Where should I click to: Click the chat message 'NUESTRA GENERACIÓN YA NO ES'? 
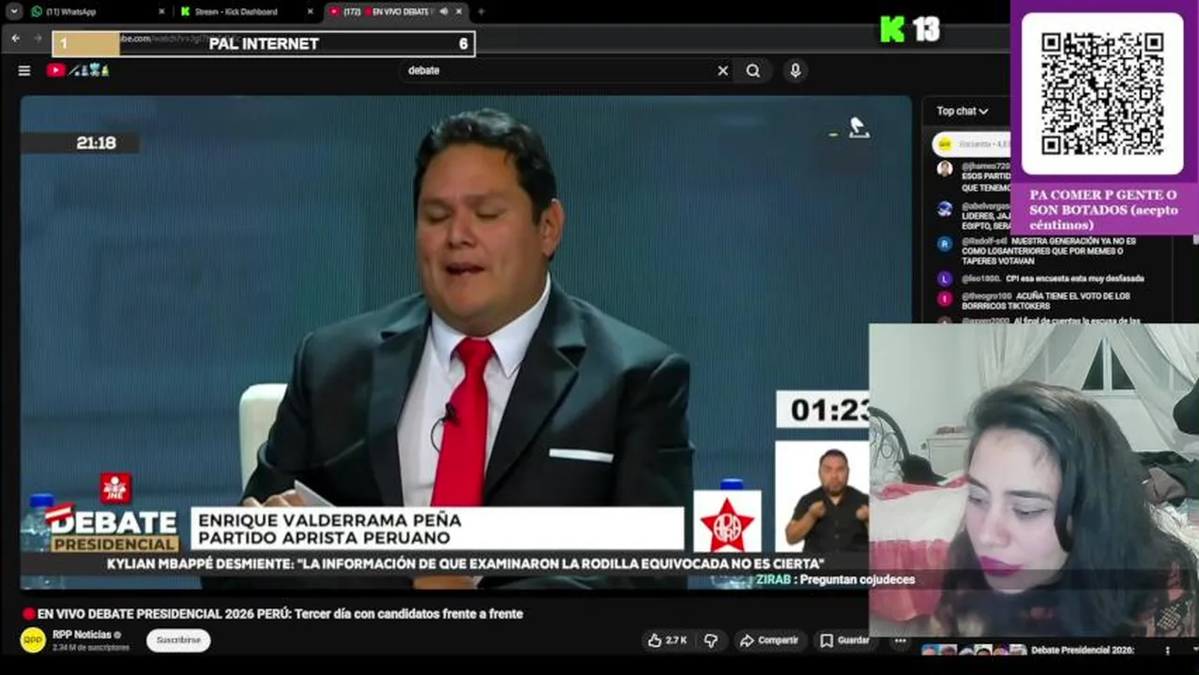coord(1049,251)
